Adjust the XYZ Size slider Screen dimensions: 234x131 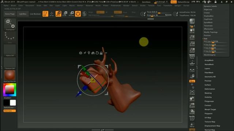pyautogui.click(x=215, y=41)
